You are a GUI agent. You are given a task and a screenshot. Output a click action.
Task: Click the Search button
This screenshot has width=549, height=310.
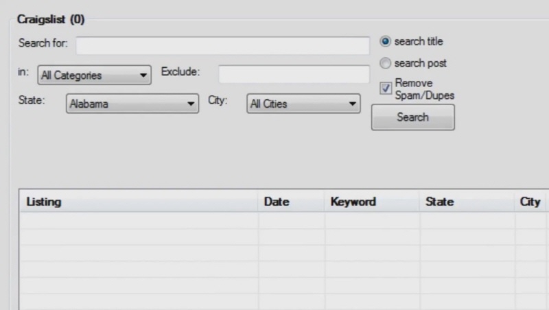[x=413, y=117]
